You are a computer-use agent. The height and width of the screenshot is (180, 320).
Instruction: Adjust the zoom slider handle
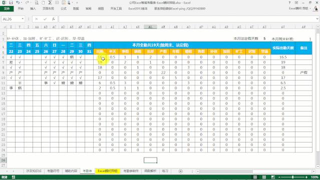pos(293,177)
